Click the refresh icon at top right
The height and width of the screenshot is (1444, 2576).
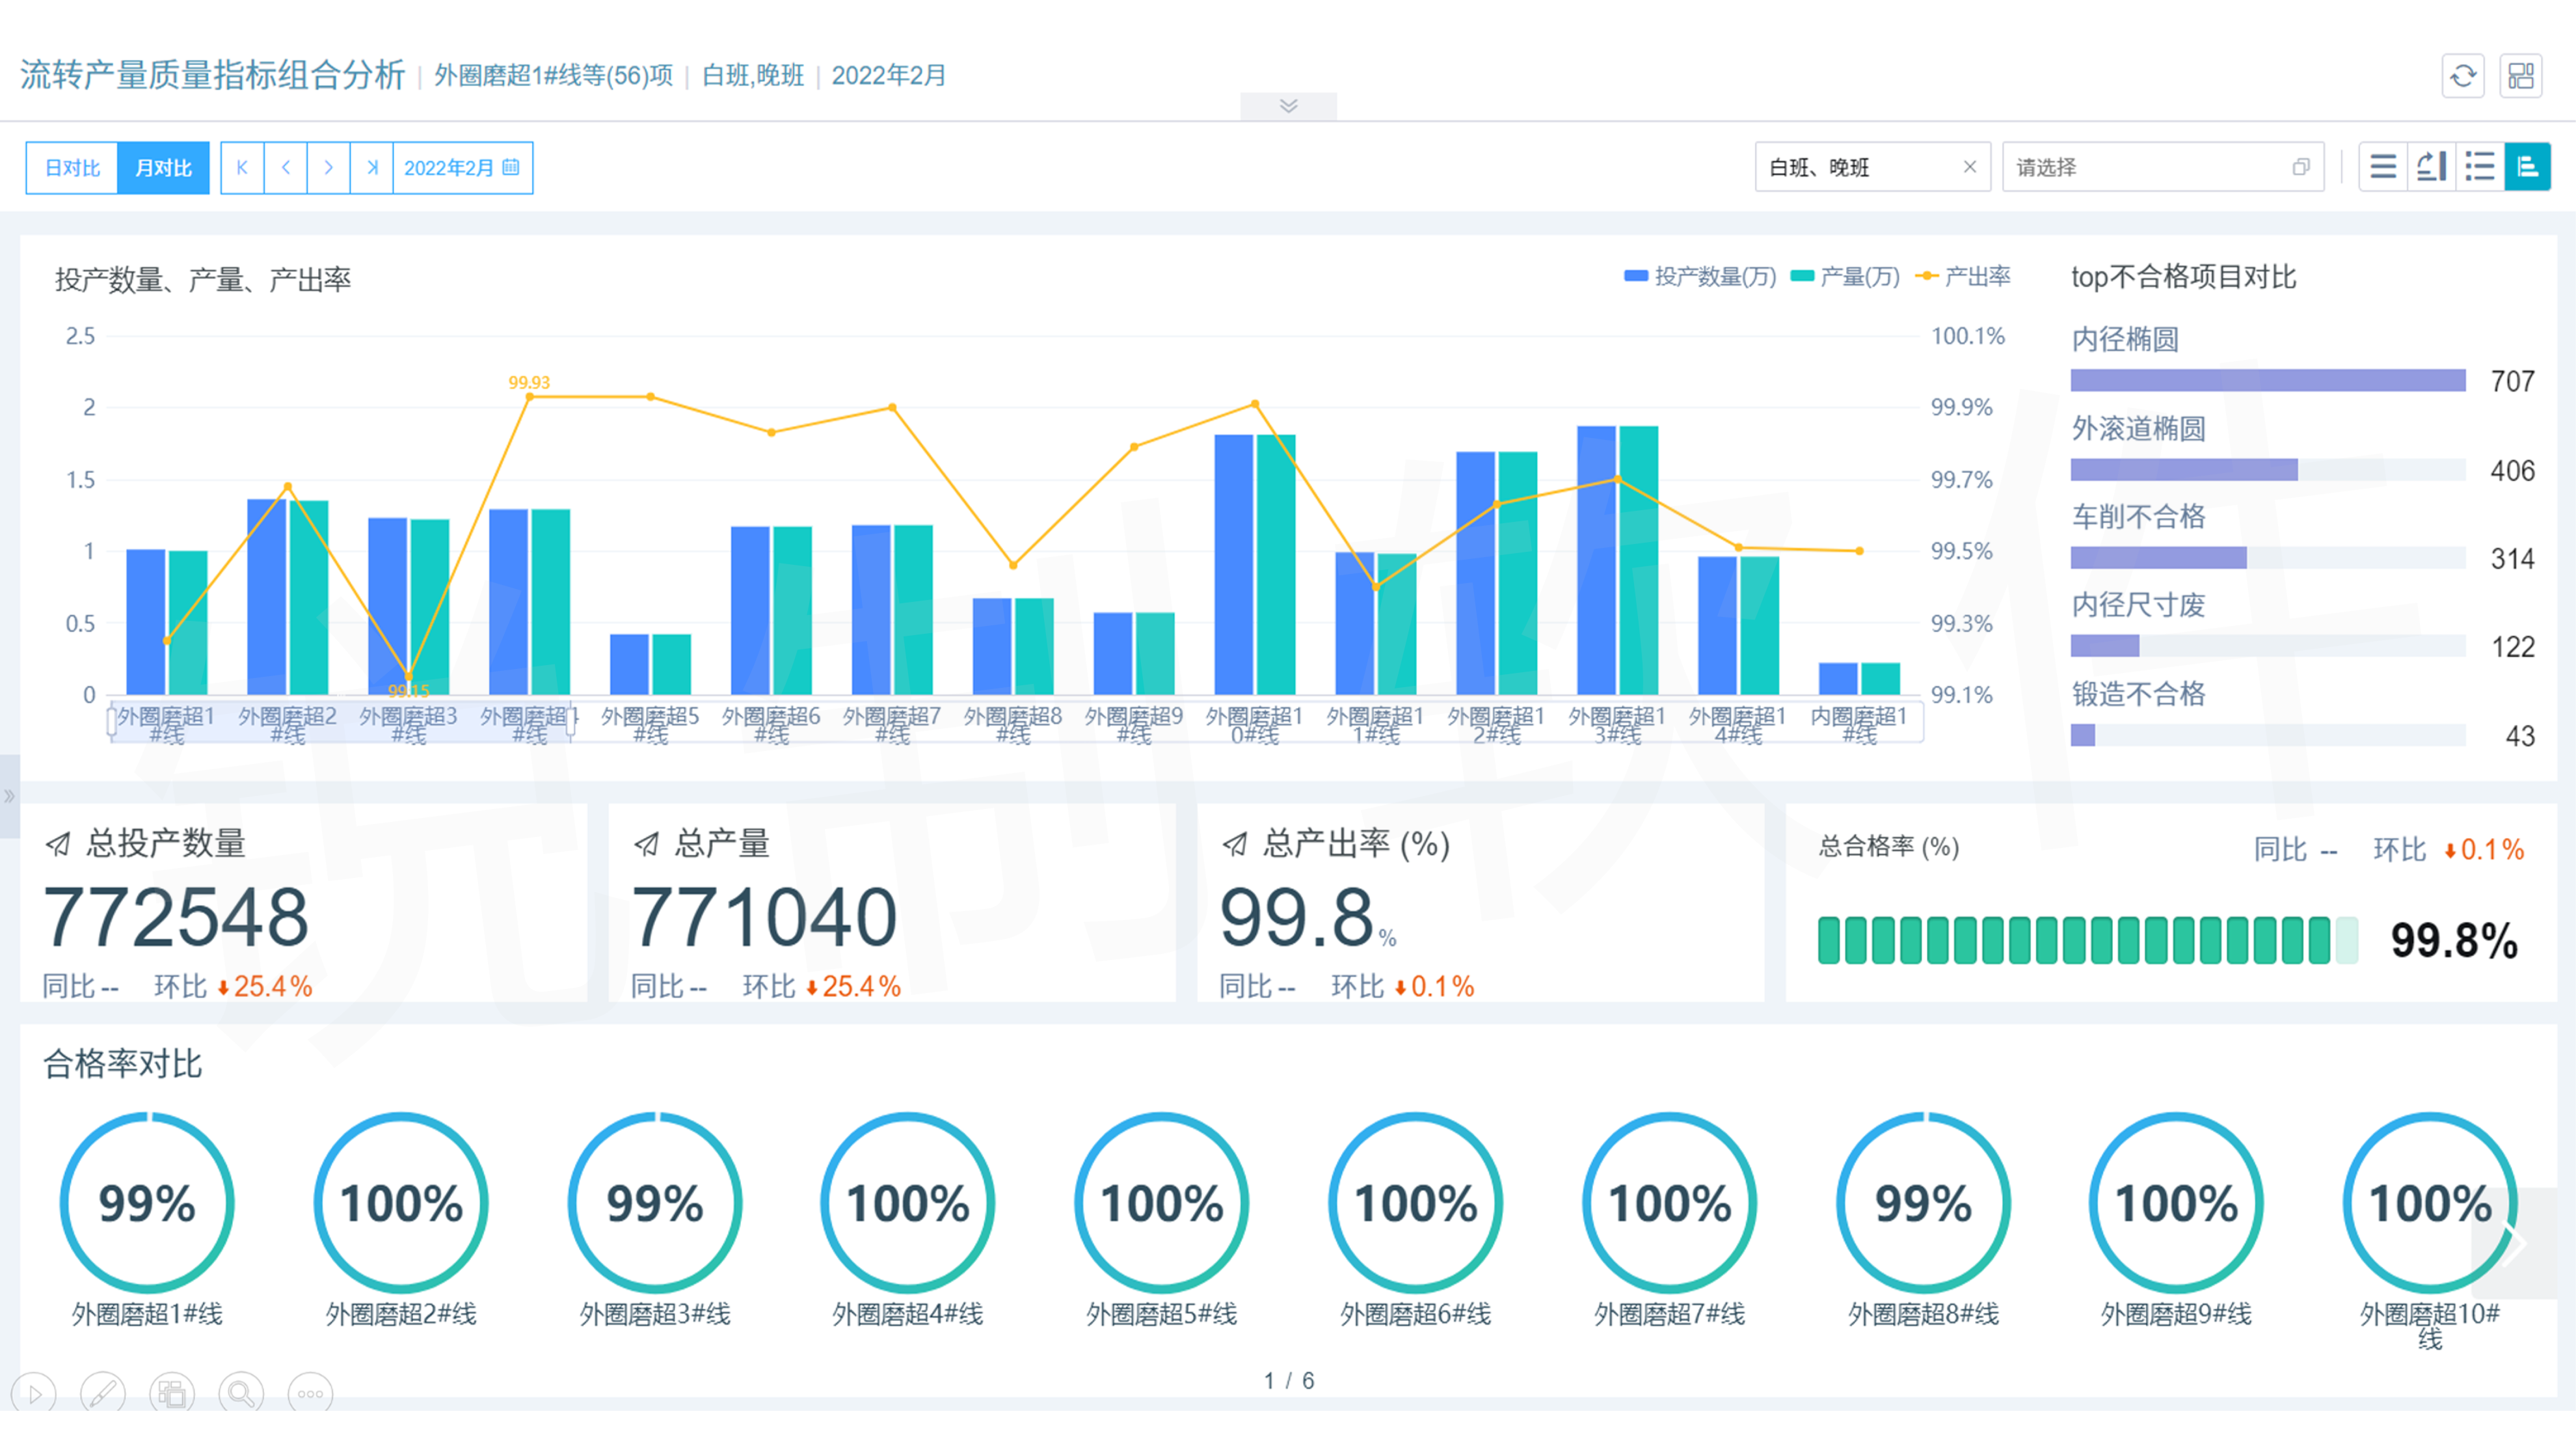coord(2462,76)
